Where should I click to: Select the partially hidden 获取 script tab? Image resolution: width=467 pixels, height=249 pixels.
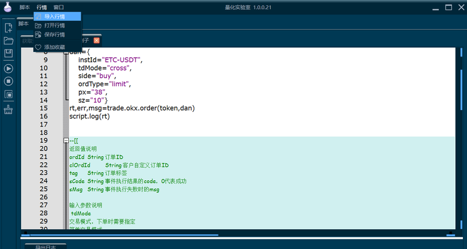pos(27,41)
